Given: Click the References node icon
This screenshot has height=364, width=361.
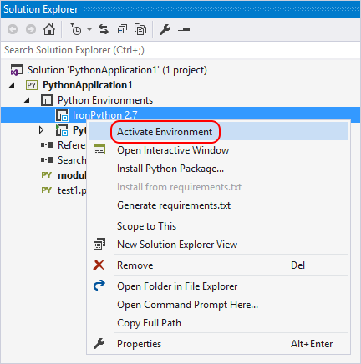Looking at the screenshot, I should (47, 145).
